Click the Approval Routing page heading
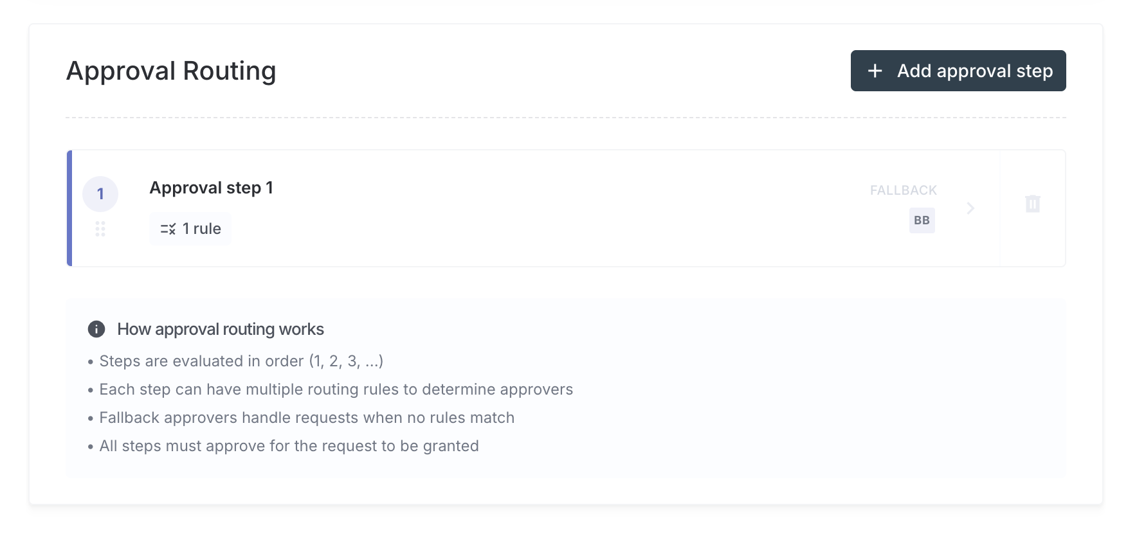Screen dimensions: 1128x545 [x=171, y=71]
